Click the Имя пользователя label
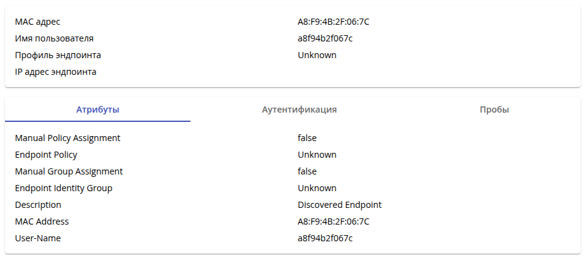 pos(54,38)
